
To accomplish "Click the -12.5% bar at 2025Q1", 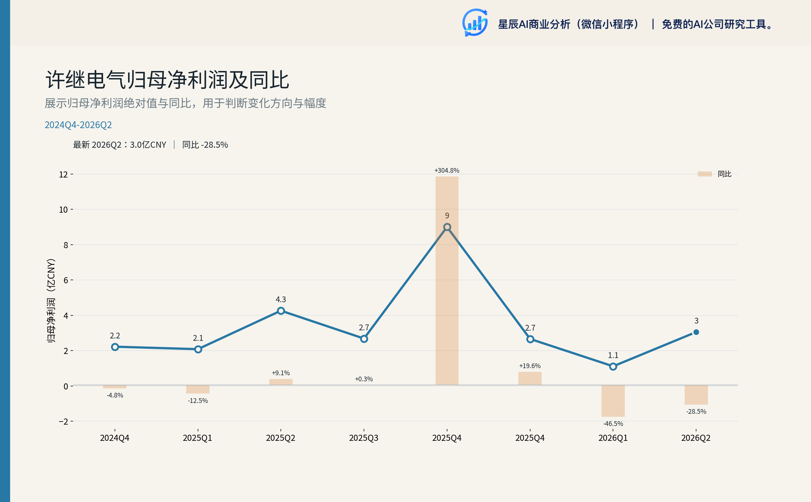I will [198, 389].
